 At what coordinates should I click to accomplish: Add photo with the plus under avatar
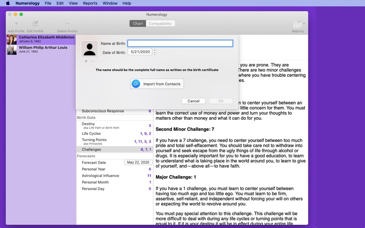86,61
